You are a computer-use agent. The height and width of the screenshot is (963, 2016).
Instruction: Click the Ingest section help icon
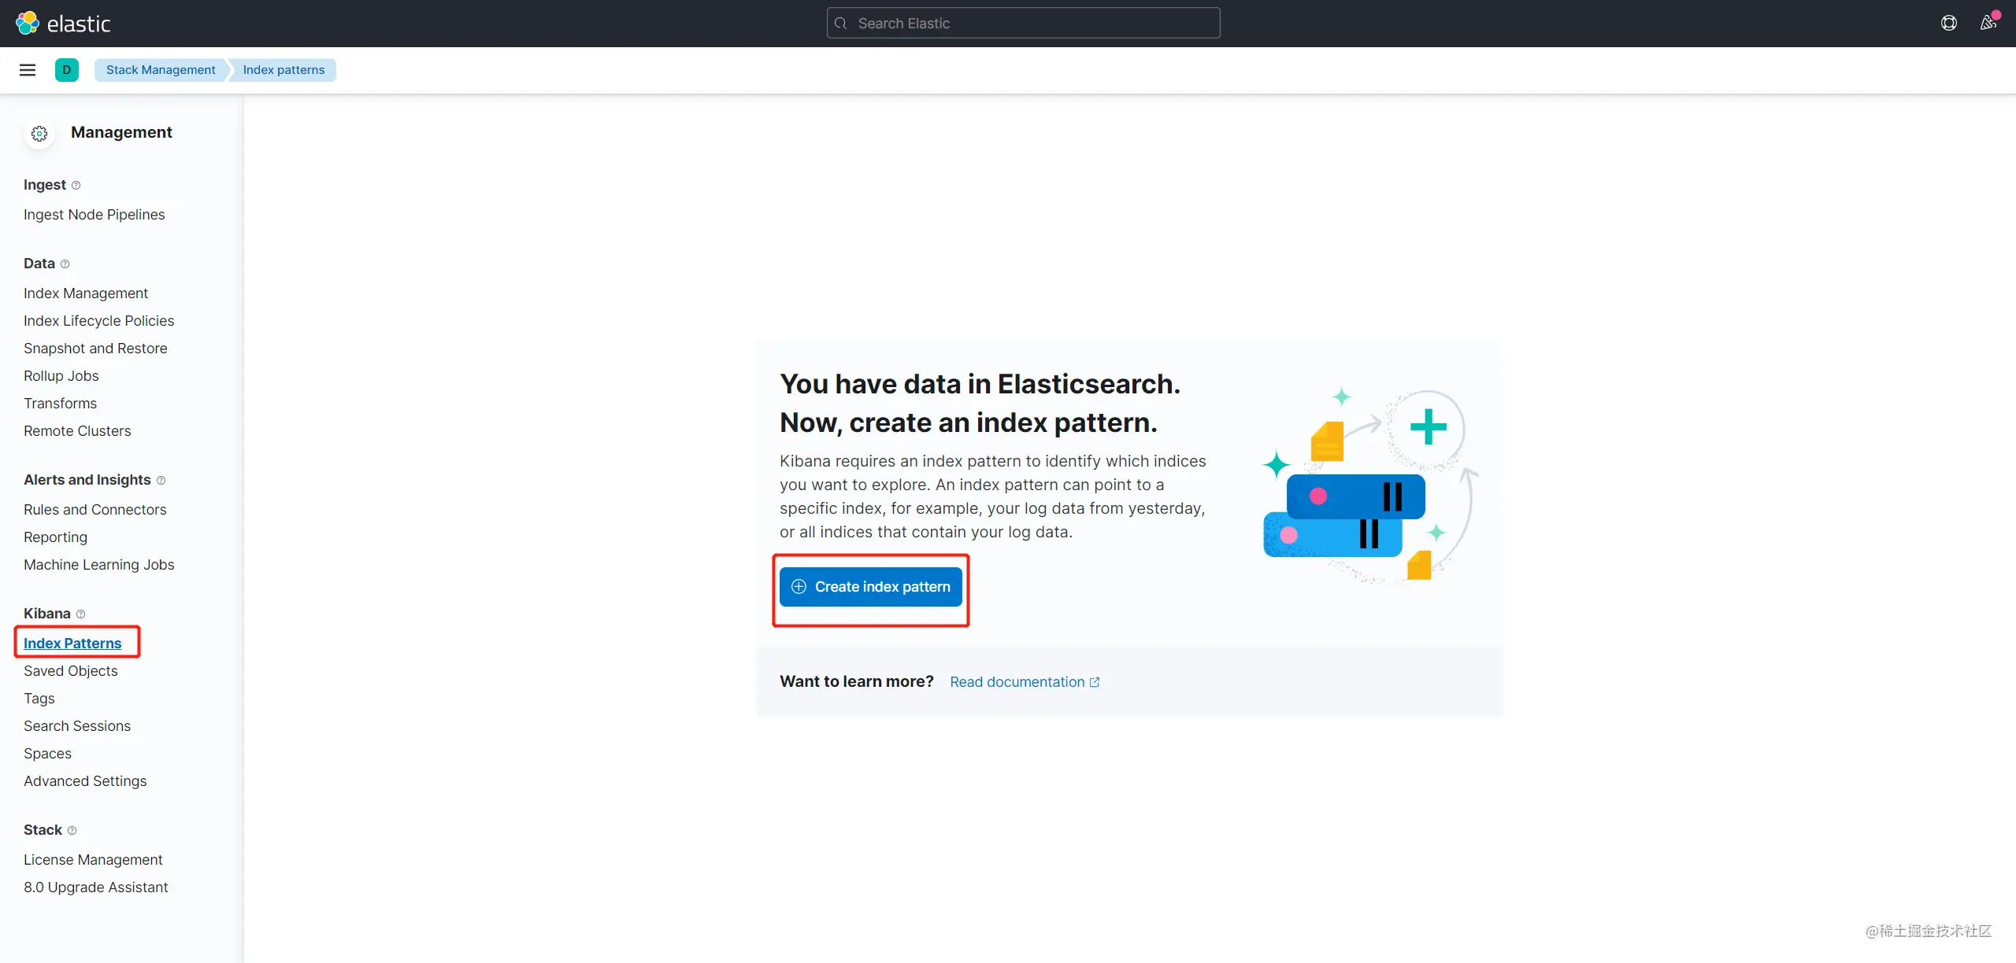pyautogui.click(x=76, y=186)
